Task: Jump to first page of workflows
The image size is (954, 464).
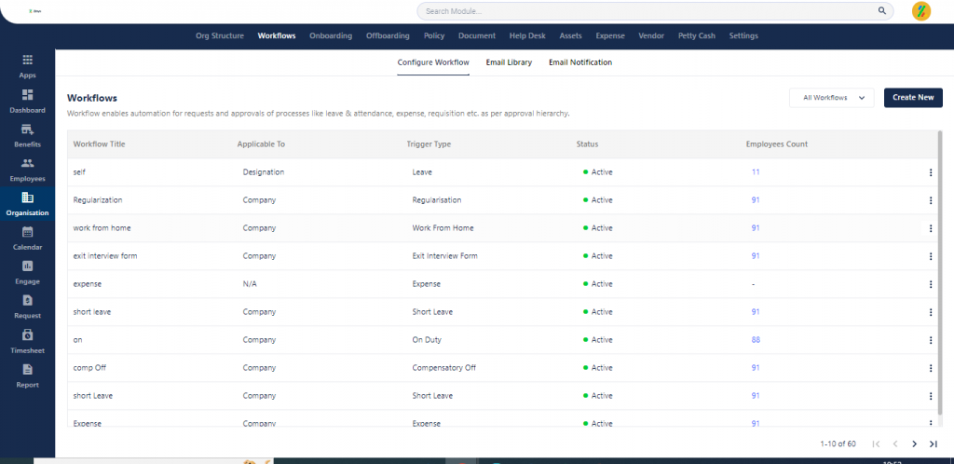Action: pyautogui.click(x=876, y=444)
